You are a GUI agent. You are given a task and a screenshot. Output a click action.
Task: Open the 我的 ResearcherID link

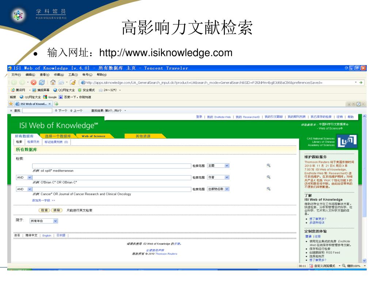tap(248, 117)
